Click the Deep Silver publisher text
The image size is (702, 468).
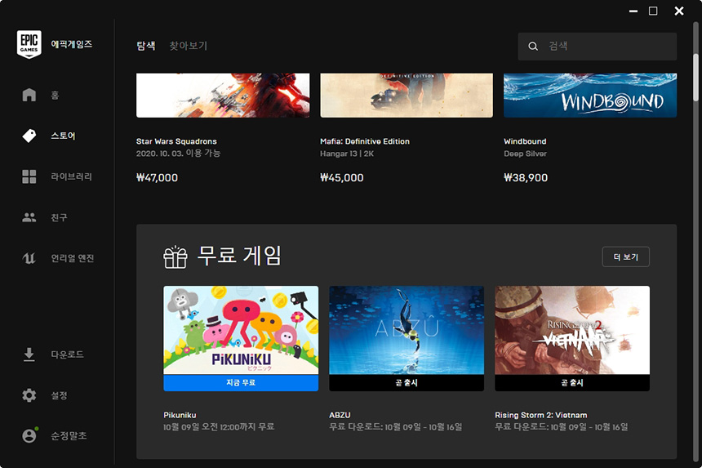[525, 154]
